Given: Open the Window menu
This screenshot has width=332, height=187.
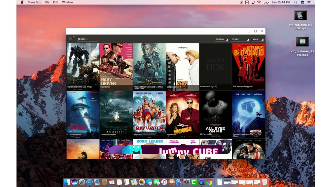Looking at the screenshot, I should click(x=67, y=2).
